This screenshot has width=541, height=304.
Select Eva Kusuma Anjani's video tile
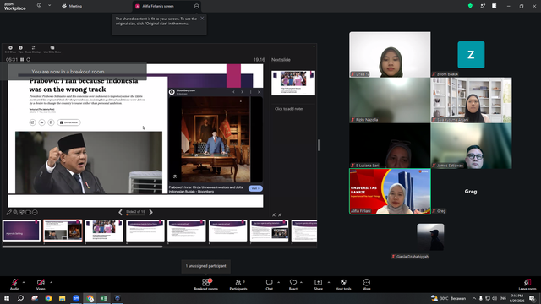pyautogui.click(x=471, y=100)
